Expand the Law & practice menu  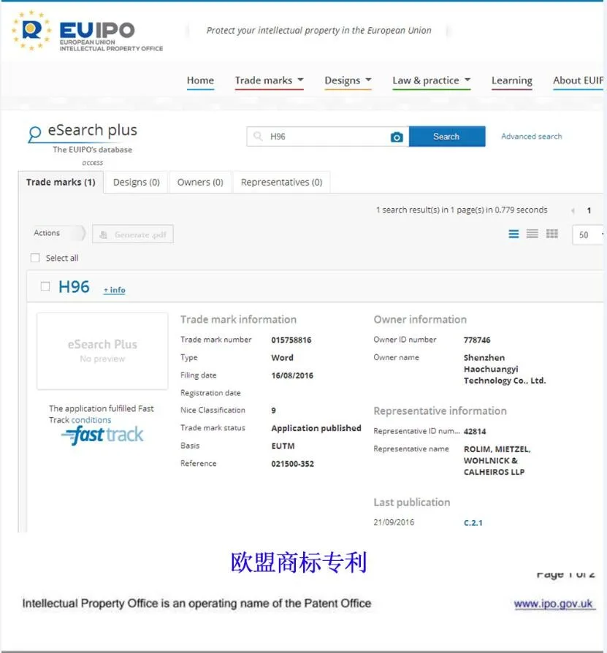pyautogui.click(x=431, y=80)
